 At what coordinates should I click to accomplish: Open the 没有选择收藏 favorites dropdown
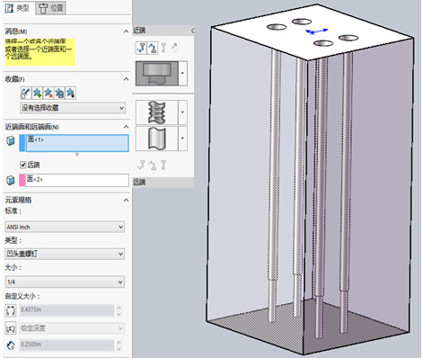(x=73, y=108)
